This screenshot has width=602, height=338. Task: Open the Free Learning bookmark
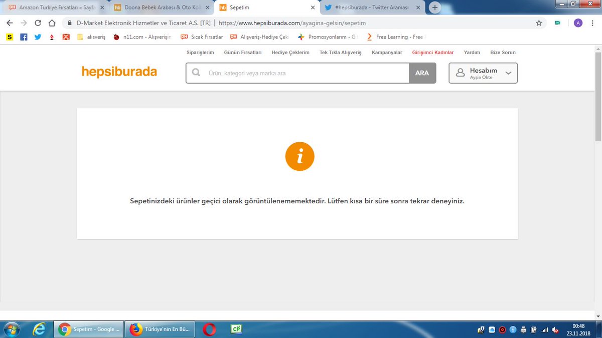[x=395, y=37]
